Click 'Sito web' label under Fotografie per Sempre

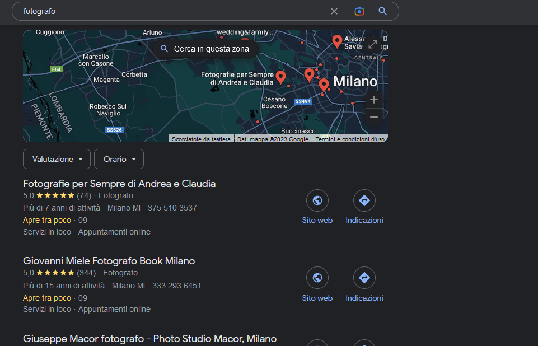pos(317,221)
